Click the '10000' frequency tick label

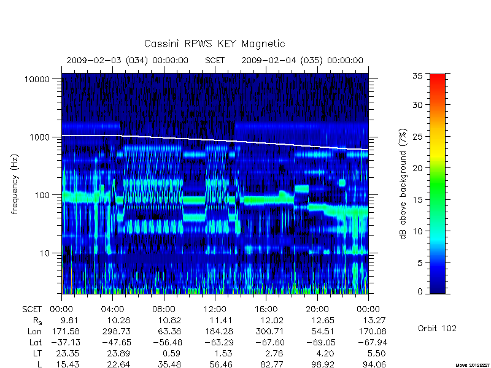37,79
